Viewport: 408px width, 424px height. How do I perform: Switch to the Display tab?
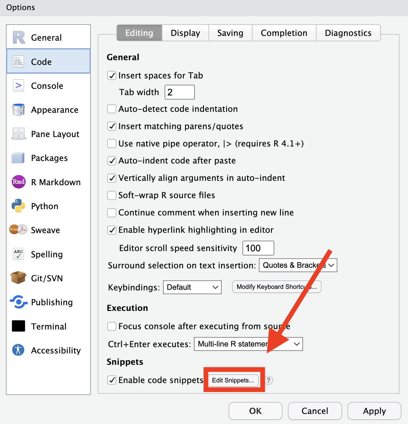pyautogui.click(x=185, y=33)
